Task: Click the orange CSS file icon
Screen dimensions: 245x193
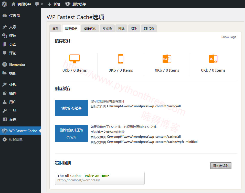Action: pyautogui.click(x=167, y=59)
